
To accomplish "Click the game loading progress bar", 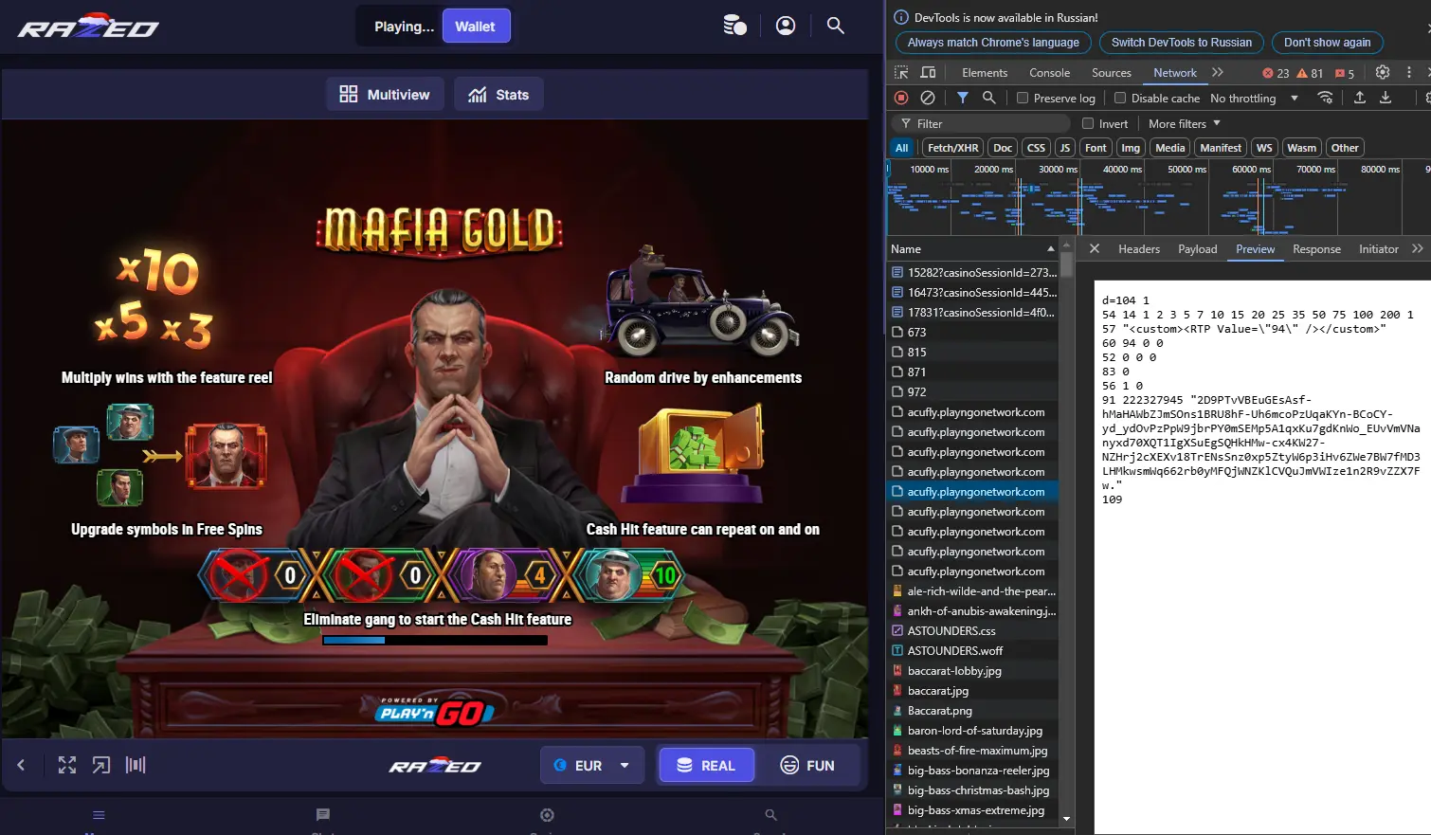I will (x=435, y=641).
